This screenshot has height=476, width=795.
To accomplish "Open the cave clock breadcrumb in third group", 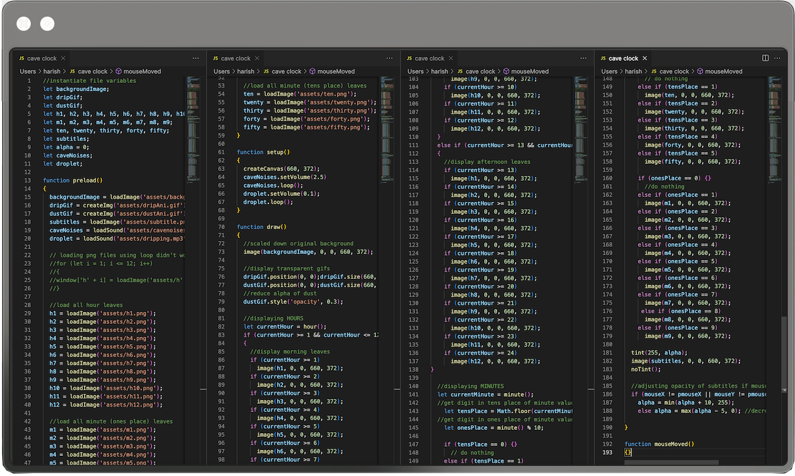I will [x=475, y=71].
